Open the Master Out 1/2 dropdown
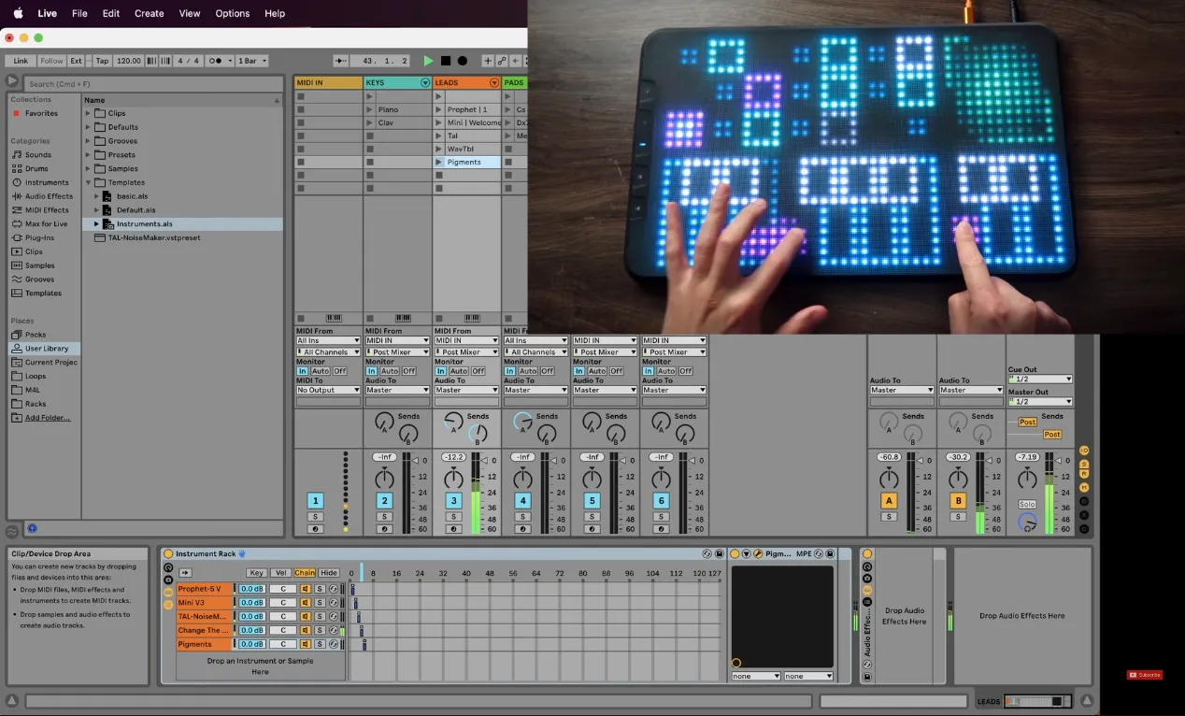 coord(1039,402)
